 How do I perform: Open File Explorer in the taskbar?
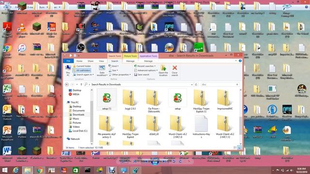click(28, 170)
